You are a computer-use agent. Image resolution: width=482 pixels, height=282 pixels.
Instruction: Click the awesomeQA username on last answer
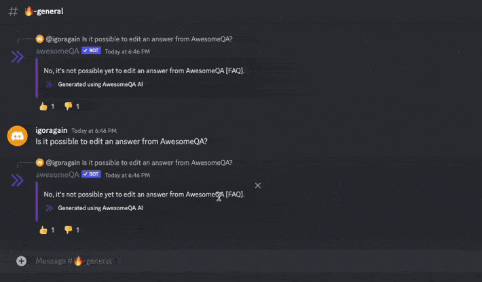tap(57, 174)
